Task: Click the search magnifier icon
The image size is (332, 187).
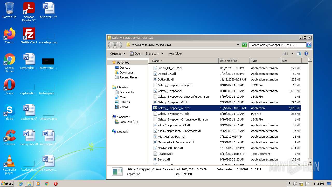Action: (x=309, y=45)
